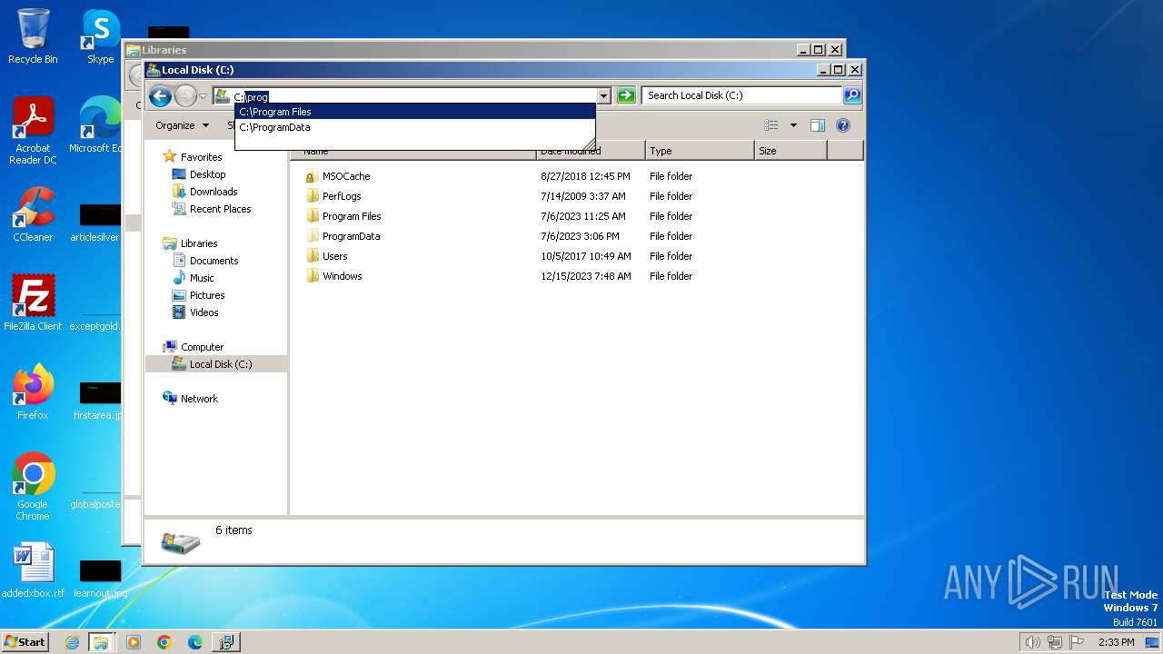Open the FileZilla Client desktop shortcut
The width and height of the screenshot is (1163, 654).
point(33,303)
